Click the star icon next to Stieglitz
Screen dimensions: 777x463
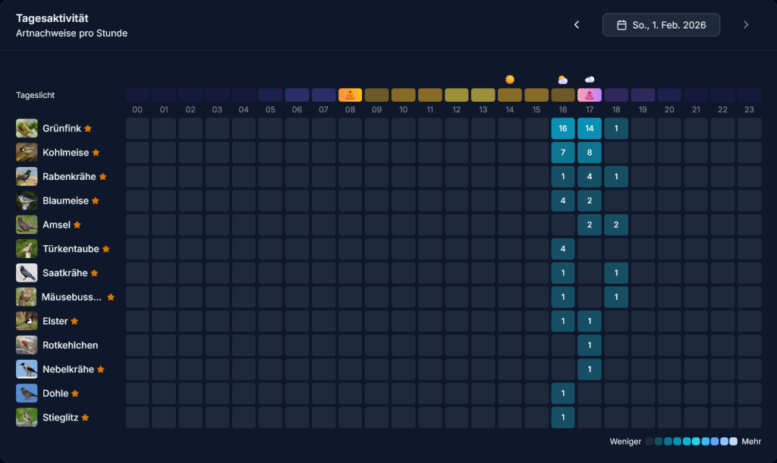[x=86, y=417]
